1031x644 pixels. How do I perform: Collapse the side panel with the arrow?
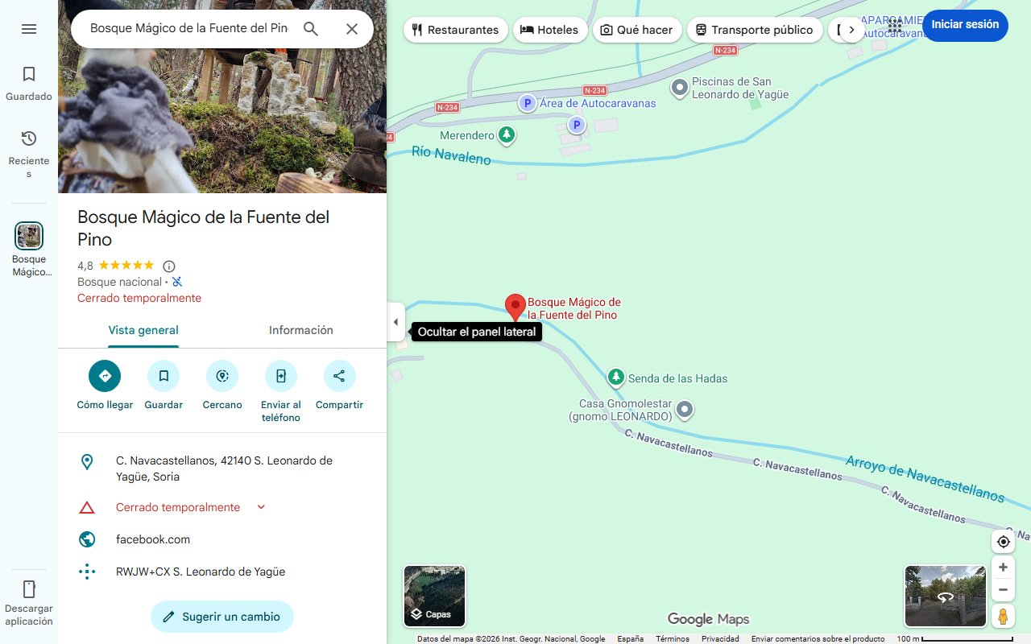coord(395,321)
